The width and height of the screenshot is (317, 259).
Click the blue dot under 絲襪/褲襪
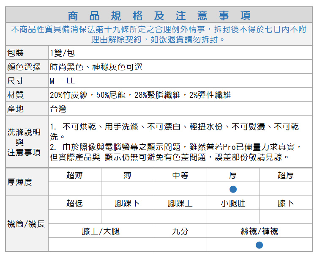pos(259,245)
